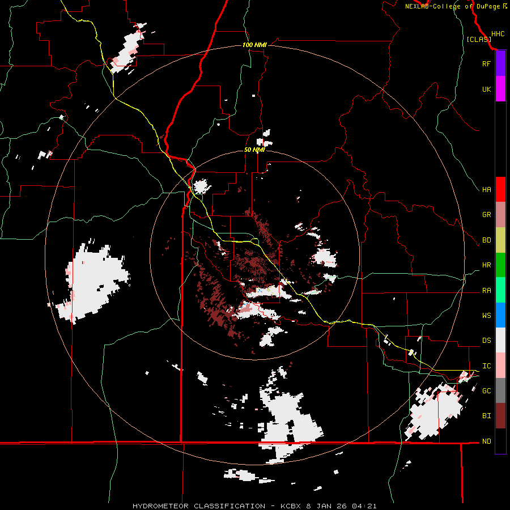Pick the RA light-green legend swatch
Screen dimensions: 510x510
click(x=500, y=290)
